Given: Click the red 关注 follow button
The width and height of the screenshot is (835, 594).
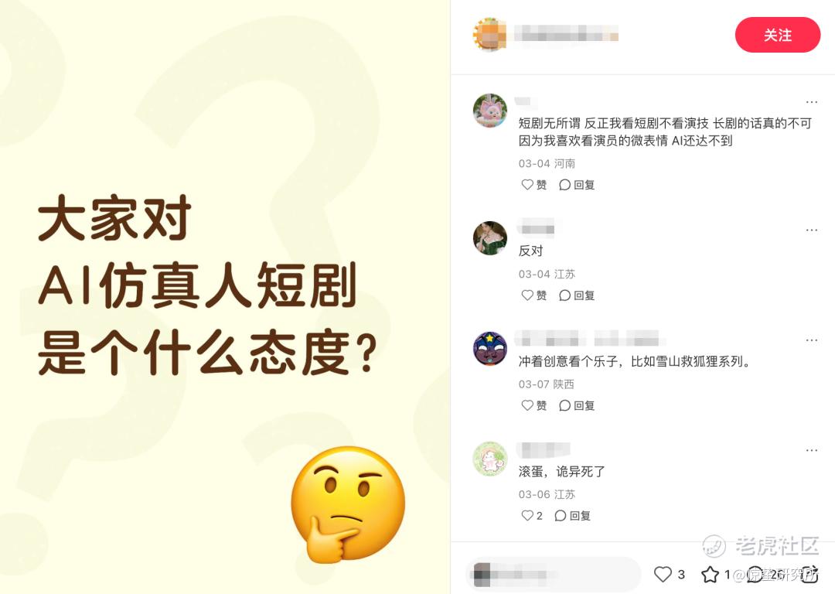Looking at the screenshot, I should (x=778, y=35).
